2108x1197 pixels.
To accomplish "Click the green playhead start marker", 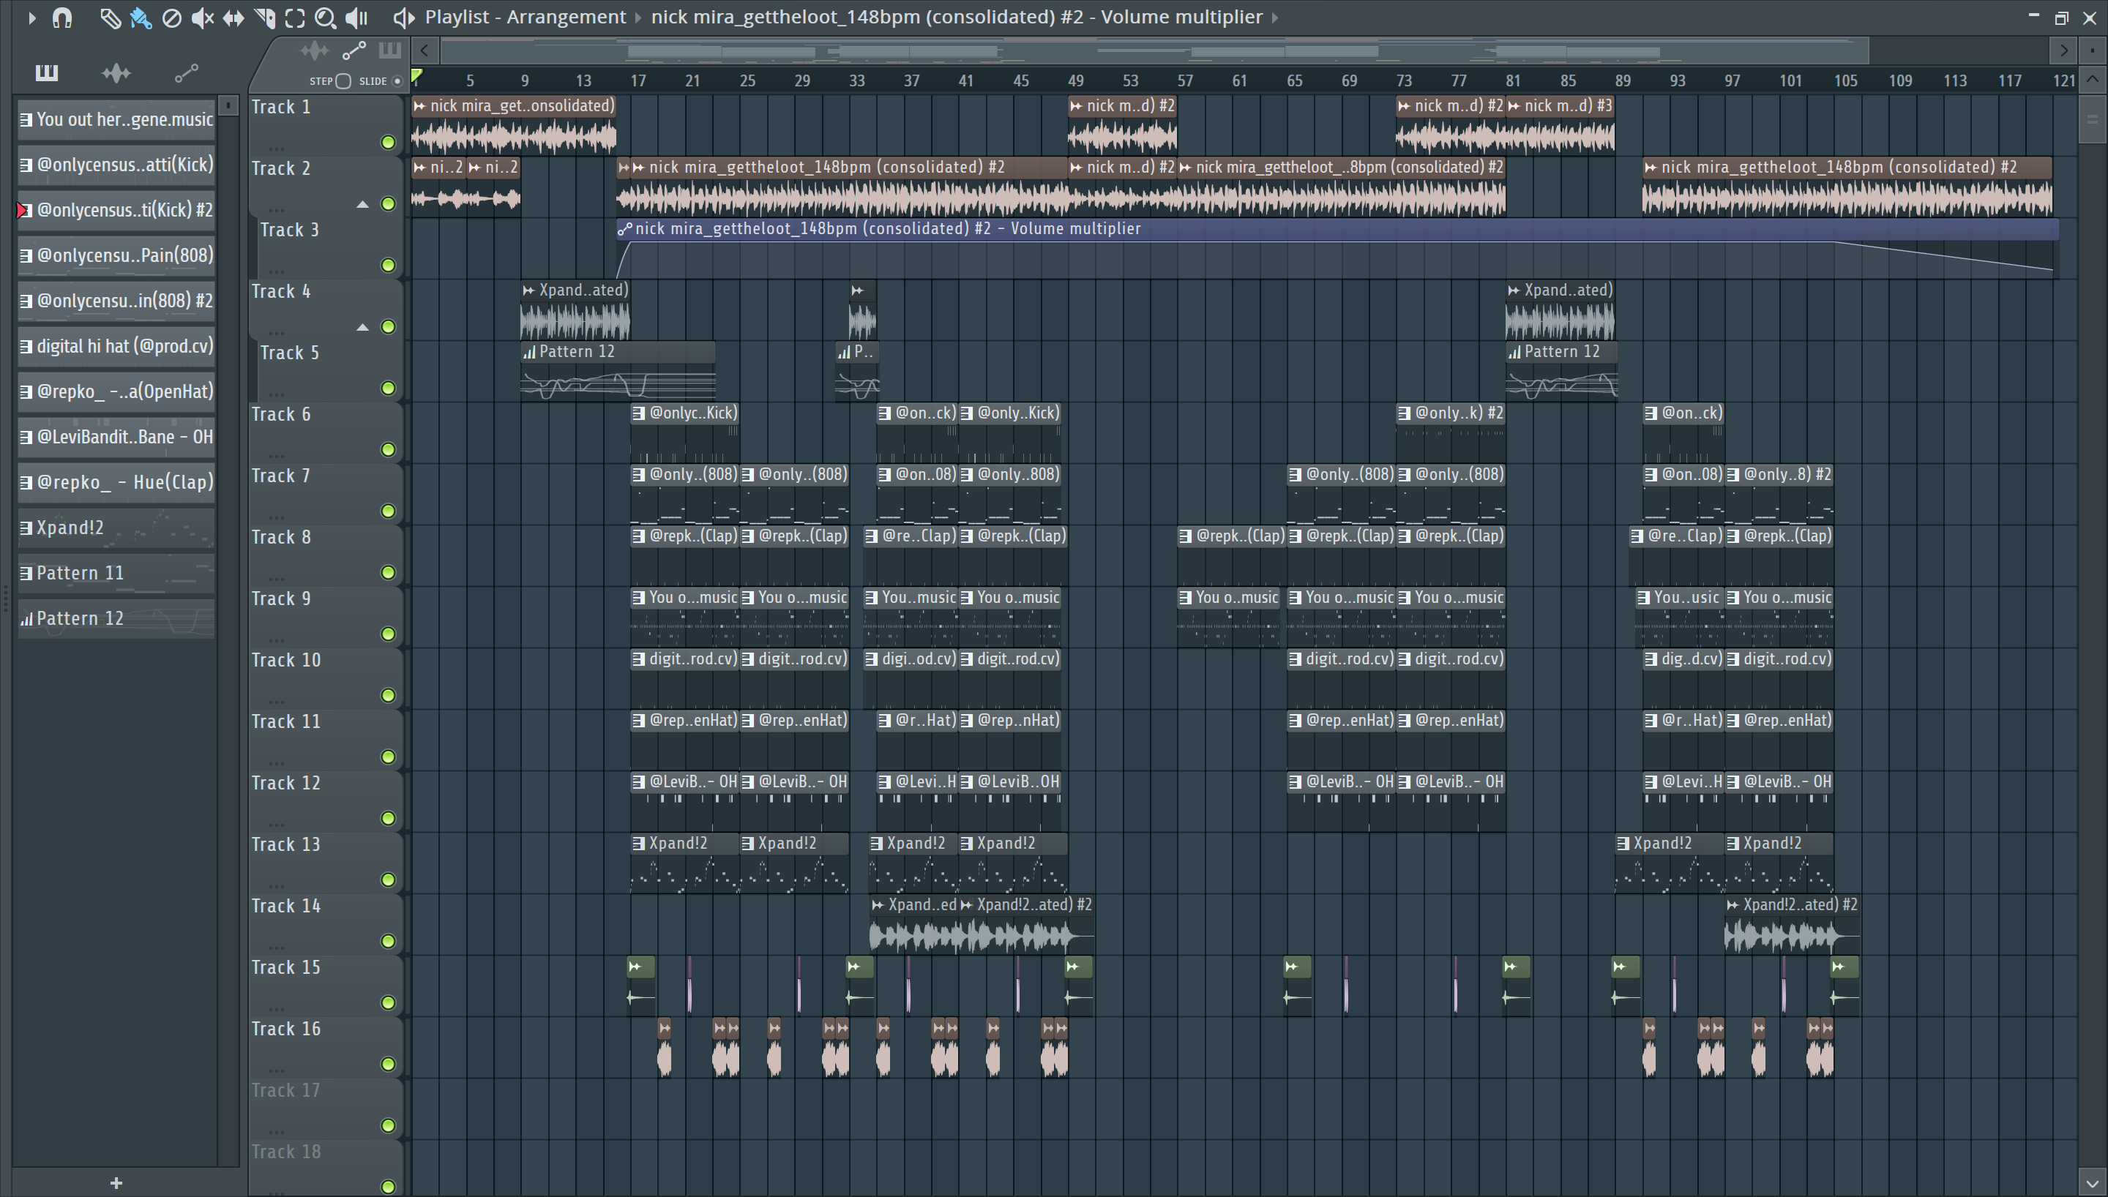I will (416, 76).
